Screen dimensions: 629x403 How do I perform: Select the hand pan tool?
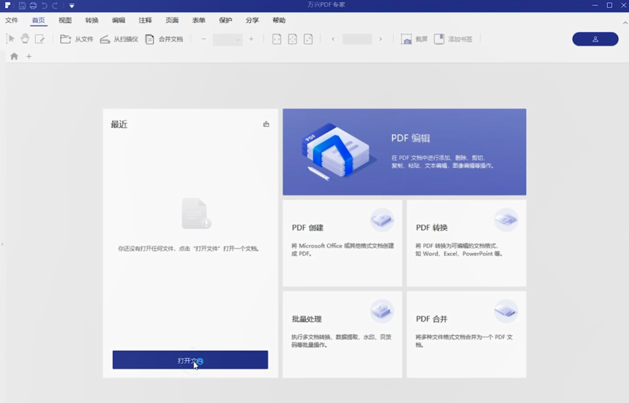(25, 39)
